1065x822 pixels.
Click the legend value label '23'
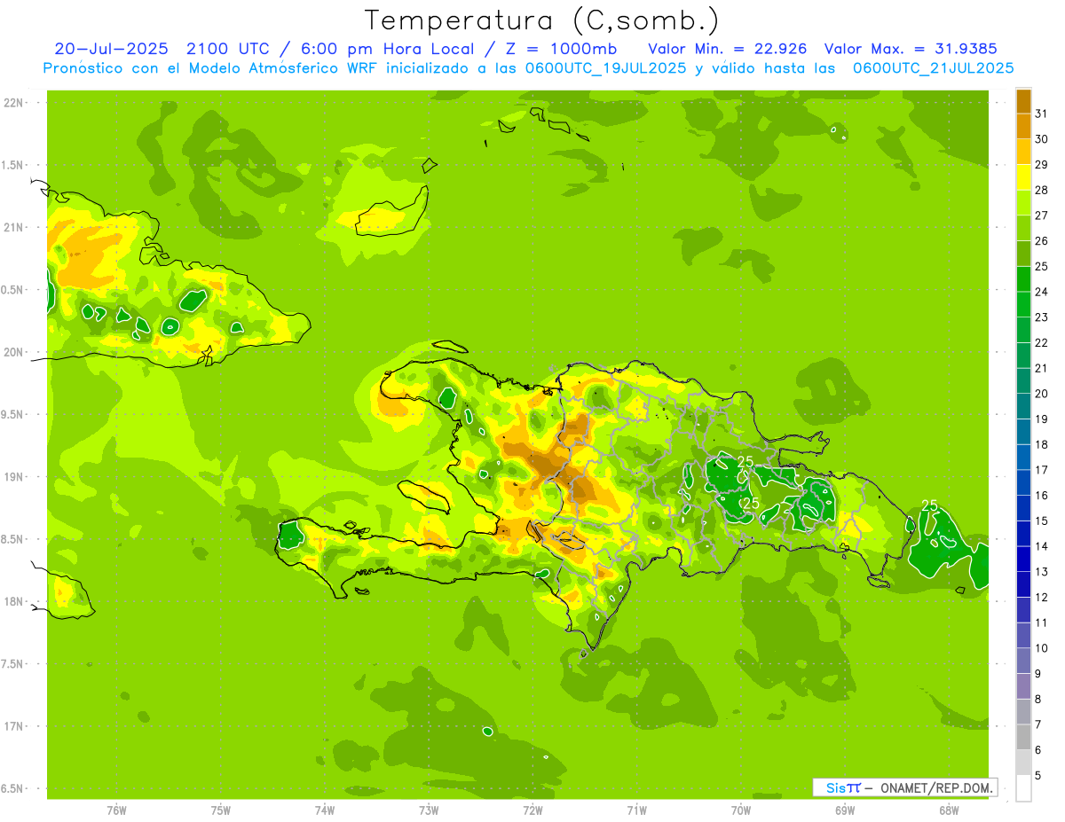click(x=1042, y=317)
